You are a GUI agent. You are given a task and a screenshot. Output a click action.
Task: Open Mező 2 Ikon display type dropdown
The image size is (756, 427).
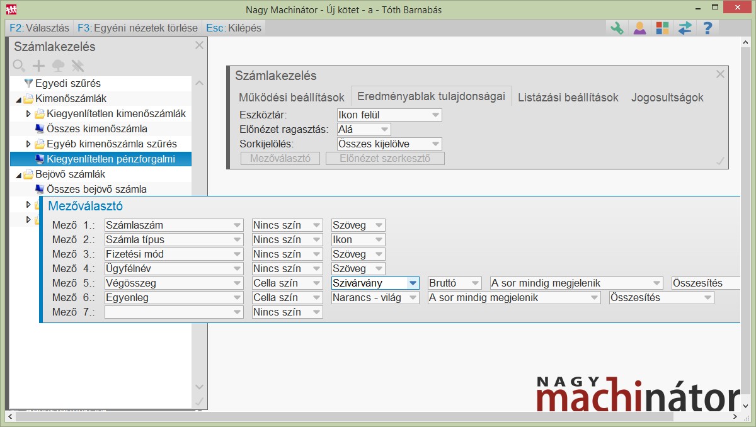(358, 239)
